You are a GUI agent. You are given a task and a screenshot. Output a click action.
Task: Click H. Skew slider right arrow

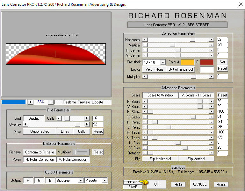pos(211,111)
